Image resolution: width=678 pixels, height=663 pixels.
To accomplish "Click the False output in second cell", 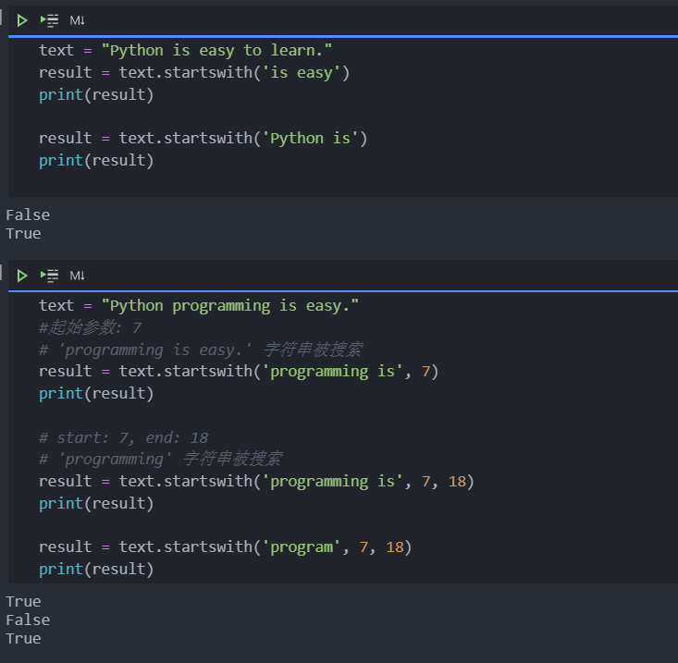I will 28,620.
